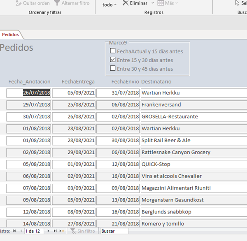Click Destinatario QUICK-Stop field

tap(194, 165)
